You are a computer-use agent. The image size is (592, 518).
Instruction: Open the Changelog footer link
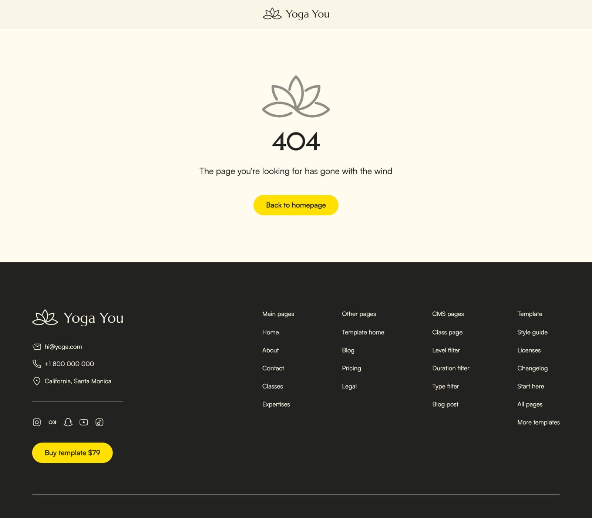coord(532,368)
